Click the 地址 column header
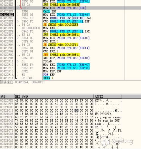Screen dimensions: 141x149 pos(7,97)
